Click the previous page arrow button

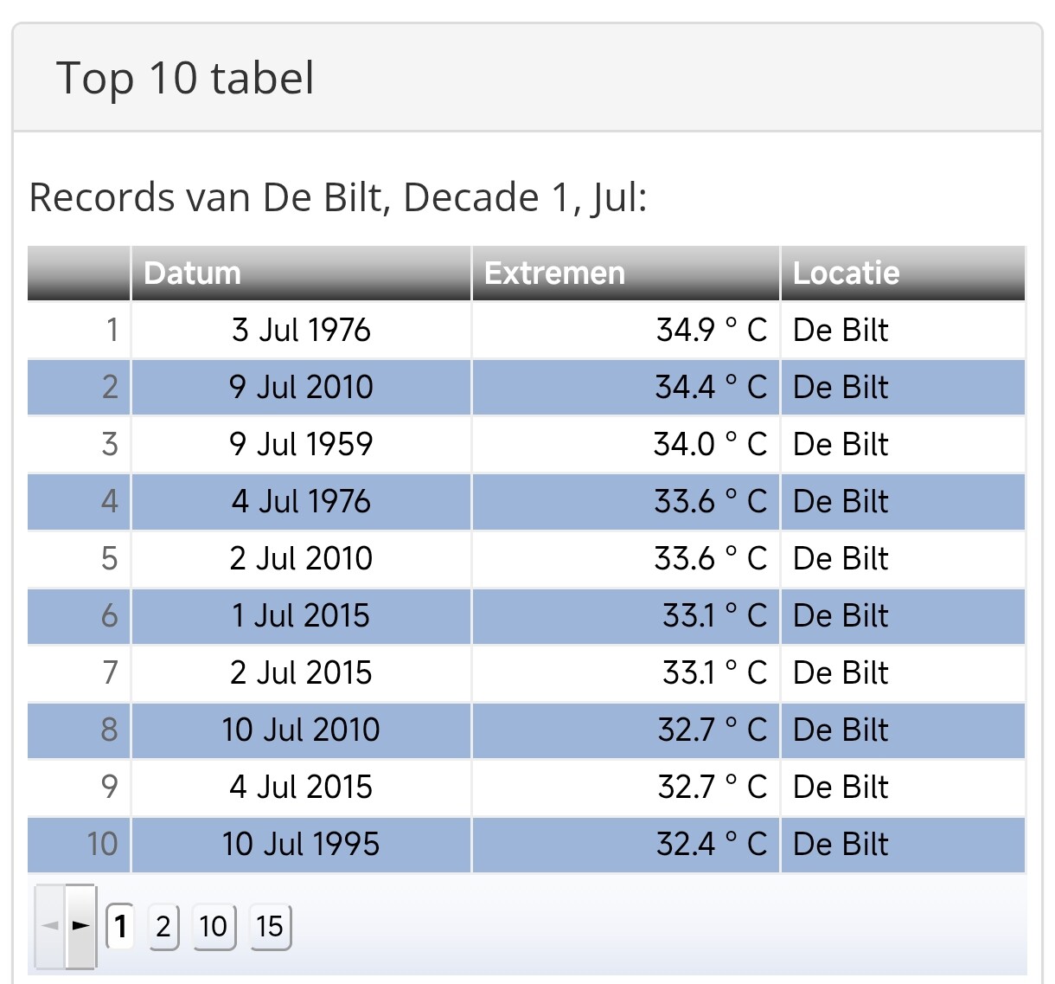tap(50, 926)
